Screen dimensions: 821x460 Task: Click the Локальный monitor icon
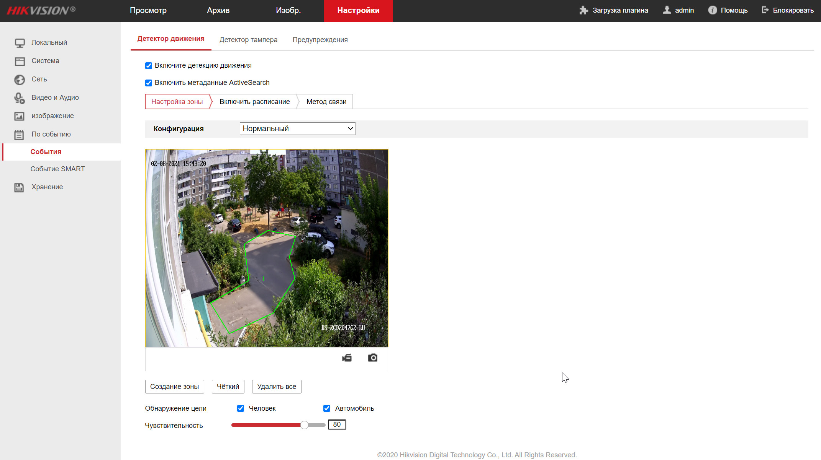pyautogui.click(x=20, y=43)
